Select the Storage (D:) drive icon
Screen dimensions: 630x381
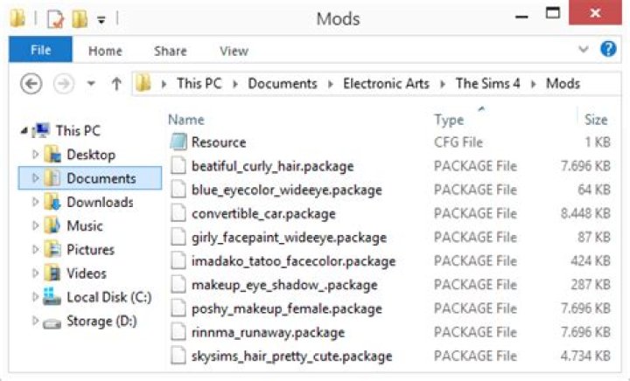click(52, 321)
